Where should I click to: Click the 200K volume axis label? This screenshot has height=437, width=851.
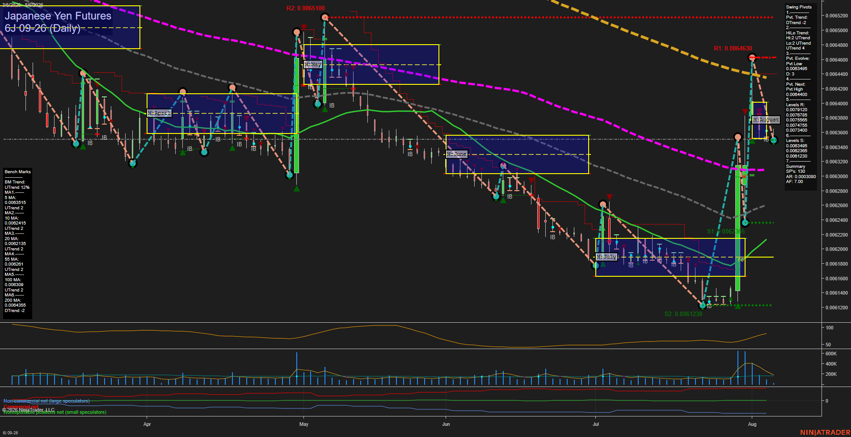[831, 374]
